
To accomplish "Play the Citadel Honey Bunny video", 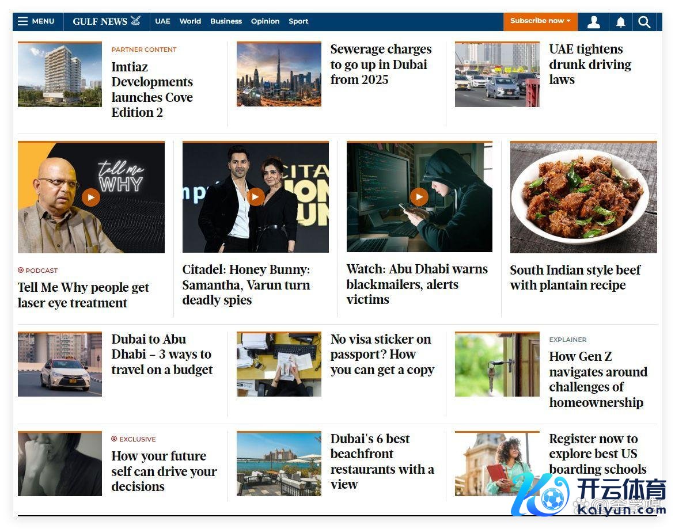I will tap(255, 197).
